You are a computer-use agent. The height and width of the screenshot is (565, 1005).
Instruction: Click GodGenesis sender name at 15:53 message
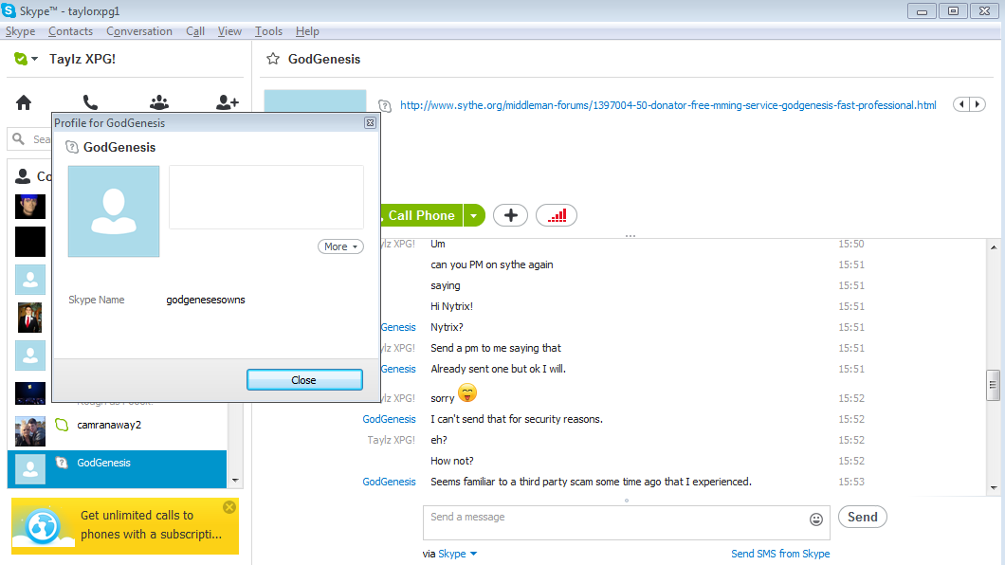(389, 482)
